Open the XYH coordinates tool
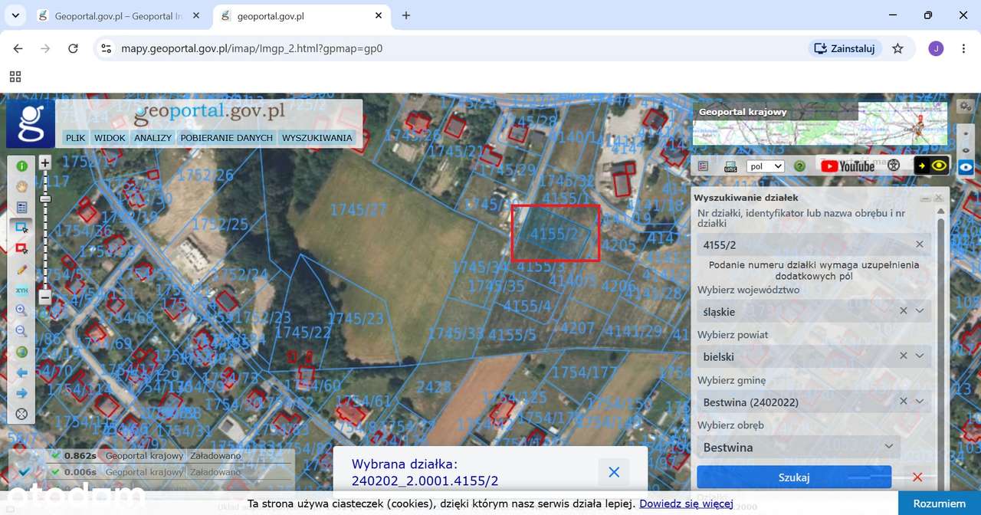981x515 pixels. pyautogui.click(x=21, y=290)
